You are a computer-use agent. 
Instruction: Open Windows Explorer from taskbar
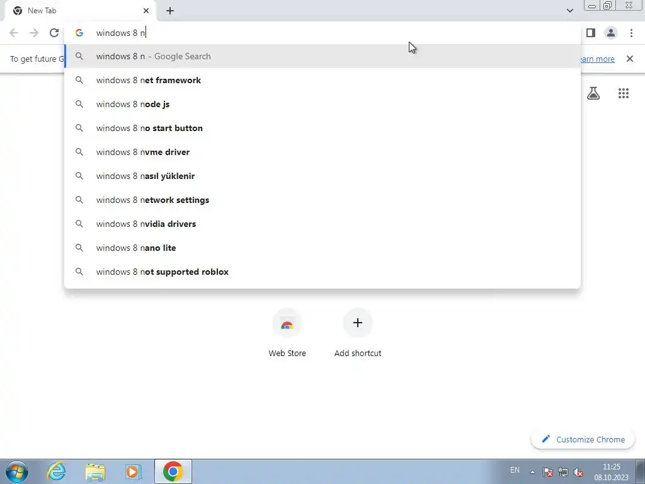pos(95,471)
